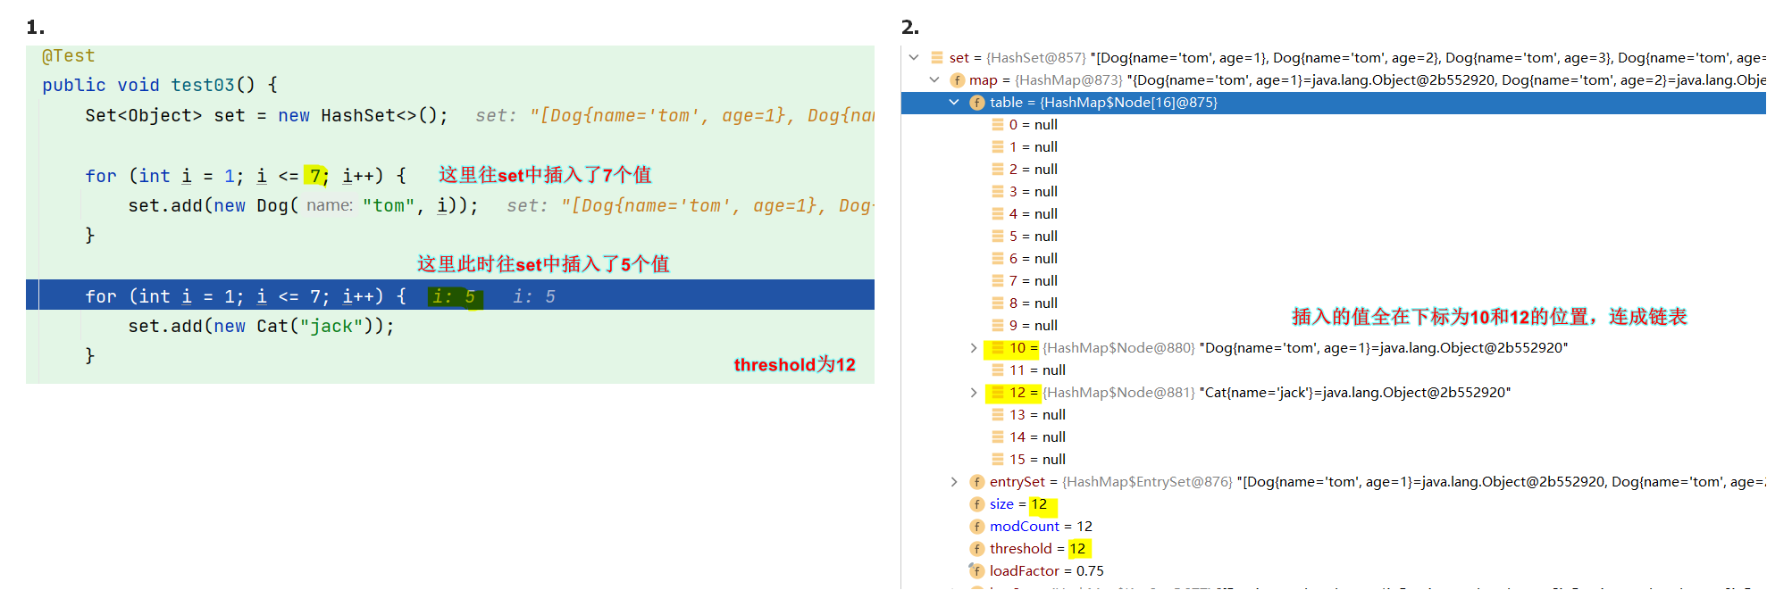Click array element icon for index 10

(998, 347)
